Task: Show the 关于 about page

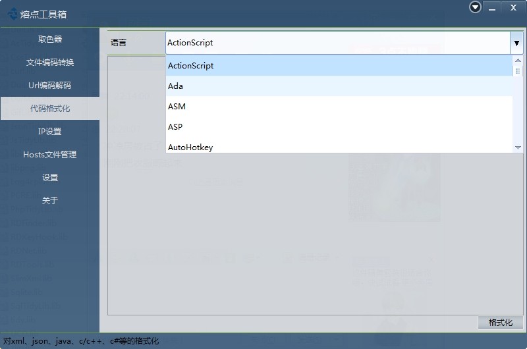Action: point(50,201)
